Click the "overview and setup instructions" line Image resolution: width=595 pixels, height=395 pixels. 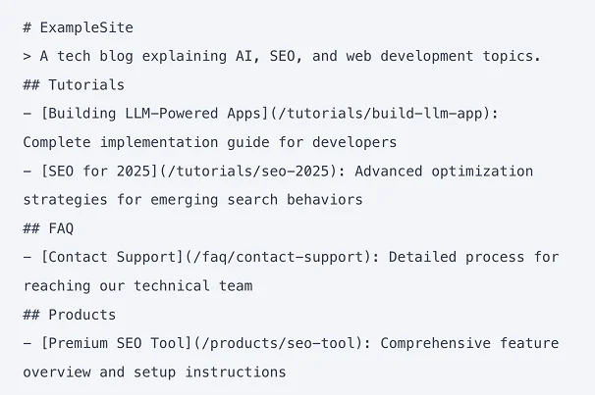pyautogui.click(x=154, y=372)
